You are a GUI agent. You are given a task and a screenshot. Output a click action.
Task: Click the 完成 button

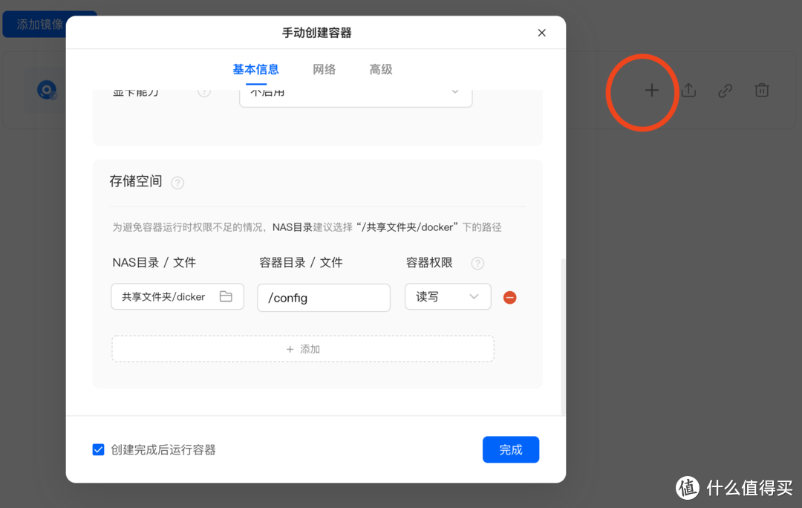click(x=510, y=449)
